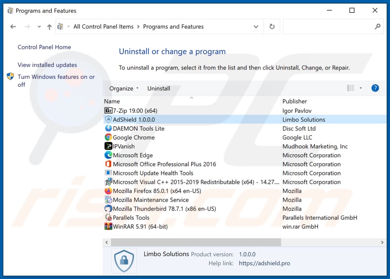The width and height of the screenshot is (390, 279).
Task: Click the Microsoft Edge icon
Action: (108, 155)
